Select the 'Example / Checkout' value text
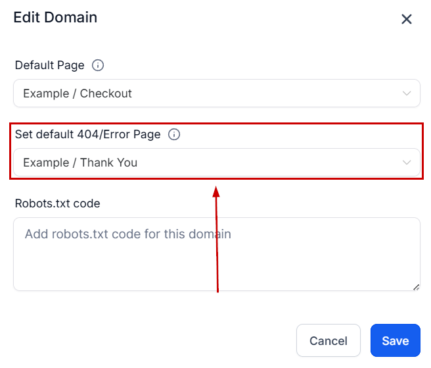 78,93
